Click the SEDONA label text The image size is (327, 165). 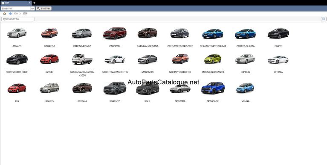[x=82, y=101]
